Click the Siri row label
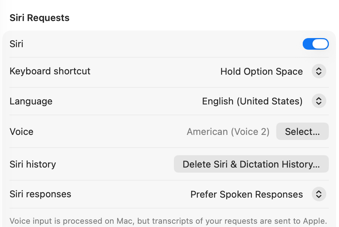 (16, 44)
